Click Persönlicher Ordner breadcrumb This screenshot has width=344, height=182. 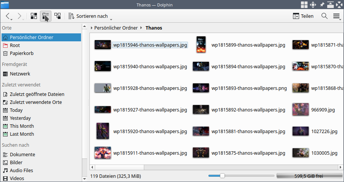point(116,28)
